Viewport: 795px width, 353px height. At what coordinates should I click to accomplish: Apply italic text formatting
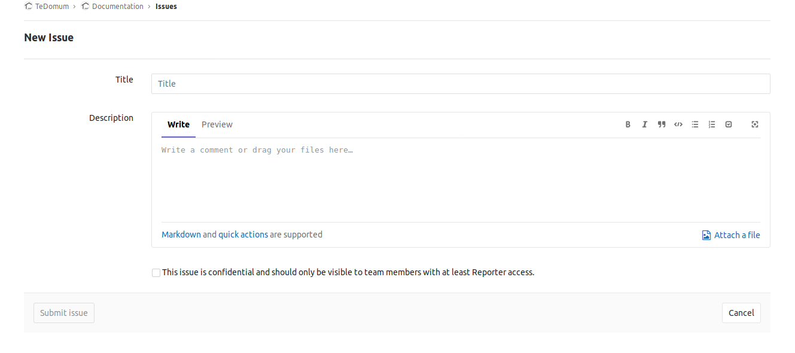(x=645, y=124)
